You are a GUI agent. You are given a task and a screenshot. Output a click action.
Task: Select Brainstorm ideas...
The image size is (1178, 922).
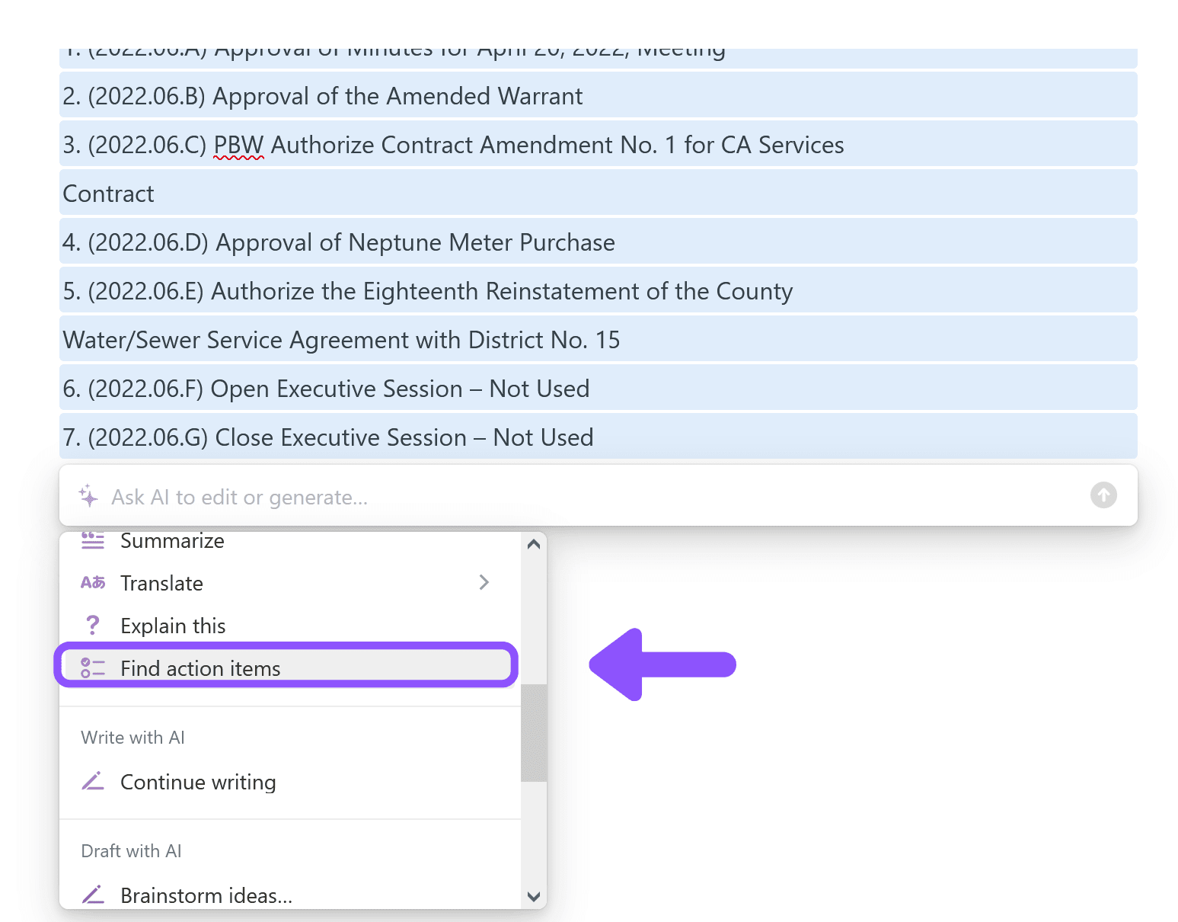pyautogui.click(x=289, y=895)
